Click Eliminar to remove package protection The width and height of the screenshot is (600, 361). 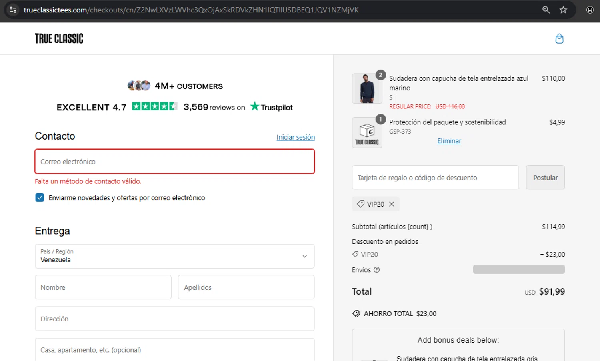449,141
